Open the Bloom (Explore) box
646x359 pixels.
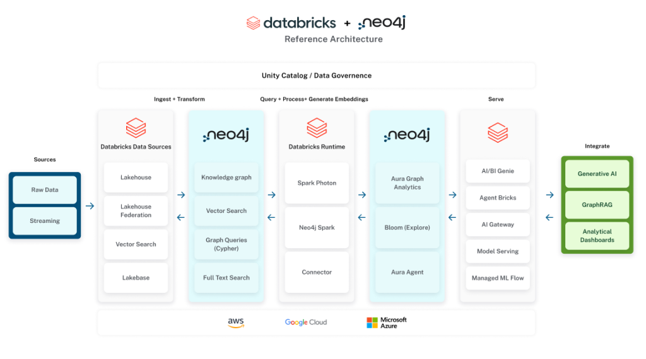407,227
